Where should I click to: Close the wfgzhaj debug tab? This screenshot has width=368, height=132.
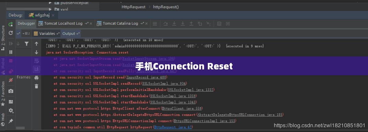click(x=53, y=15)
